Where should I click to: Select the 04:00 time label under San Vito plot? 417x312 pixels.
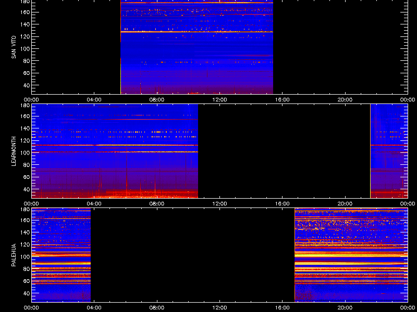pyautogui.click(x=94, y=100)
